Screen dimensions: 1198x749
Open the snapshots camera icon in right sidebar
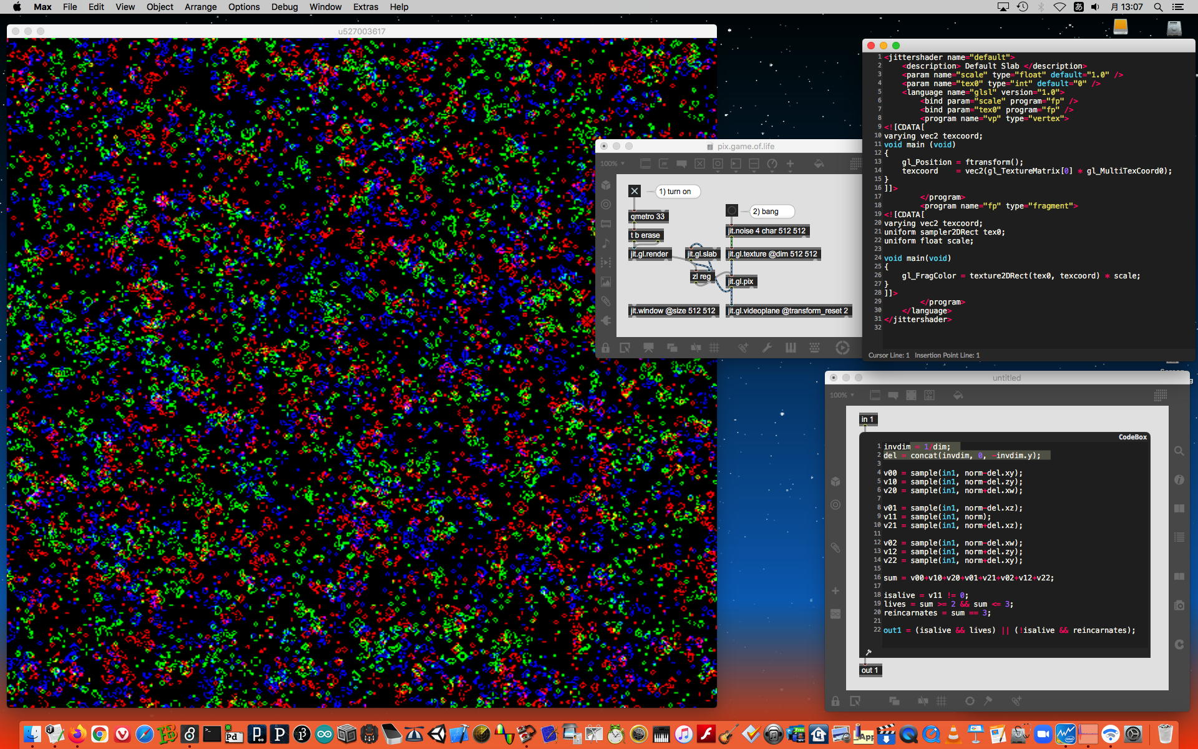[x=1179, y=605]
